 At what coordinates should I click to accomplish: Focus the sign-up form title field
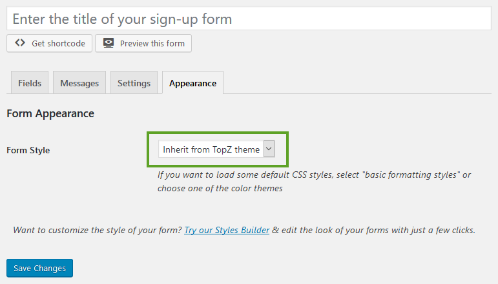pyautogui.click(x=249, y=19)
